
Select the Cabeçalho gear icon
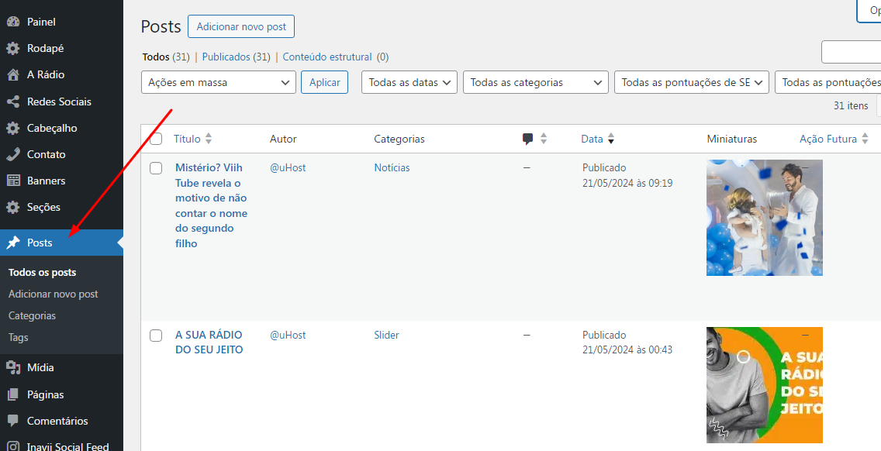point(15,128)
